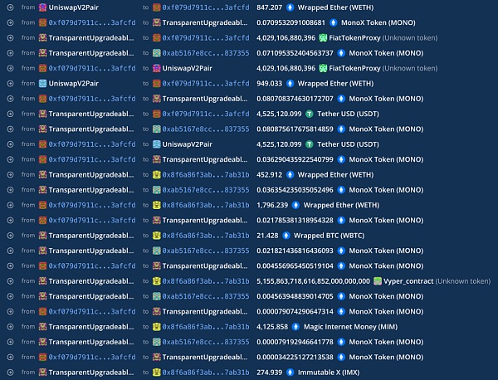The width and height of the screenshot is (498, 380).
Task: Click the WETH token icon in the 452.912 row
Action: [x=290, y=174]
